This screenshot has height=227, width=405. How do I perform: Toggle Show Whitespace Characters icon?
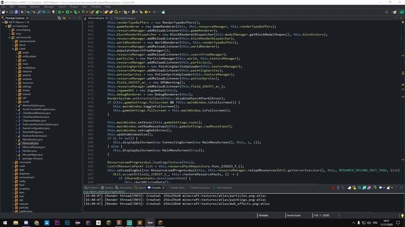tap(53, 12)
